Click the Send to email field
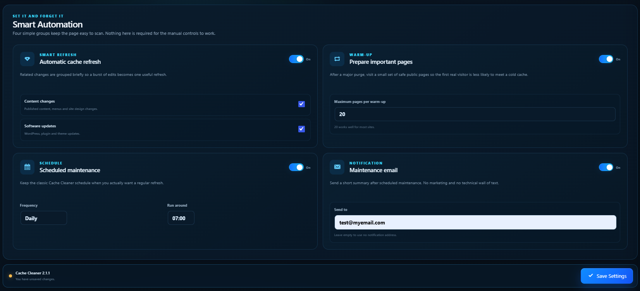Viewport: 640px width, 291px height. [475, 223]
